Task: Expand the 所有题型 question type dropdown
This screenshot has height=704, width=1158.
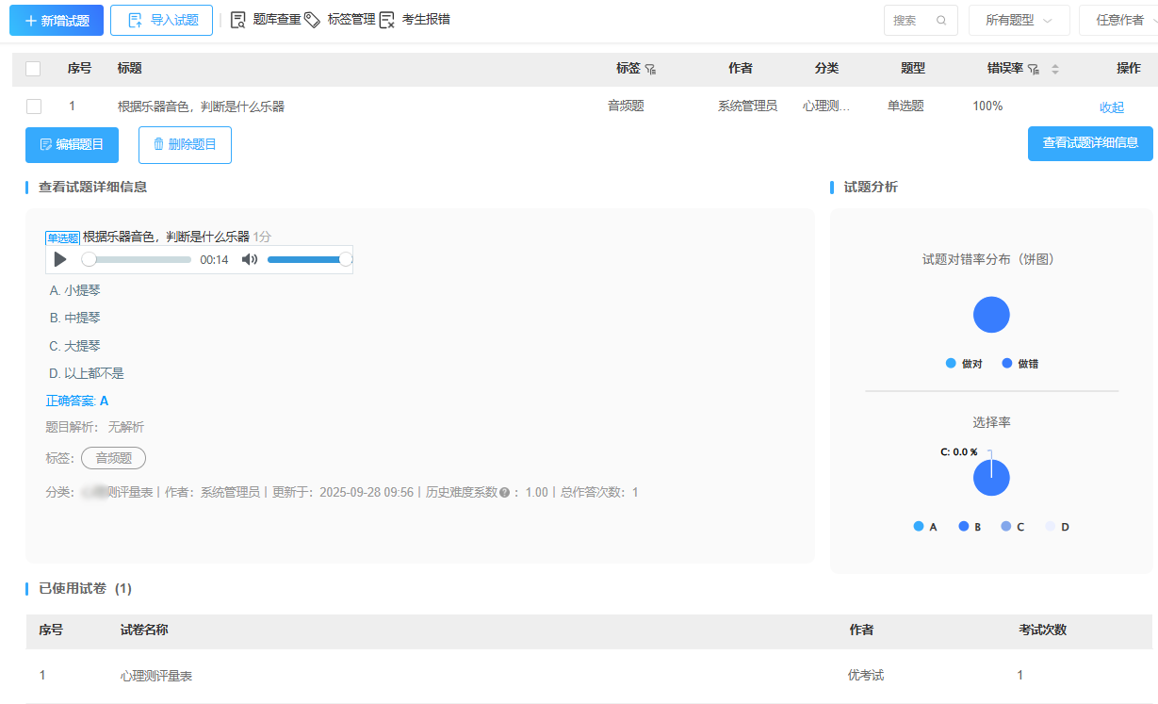Action: (x=1019, y=20)
